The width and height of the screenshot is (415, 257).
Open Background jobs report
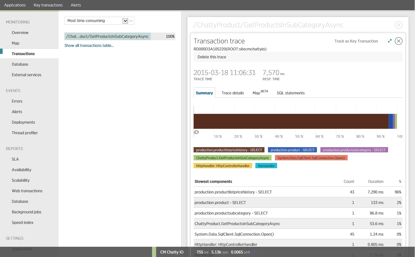26,212
